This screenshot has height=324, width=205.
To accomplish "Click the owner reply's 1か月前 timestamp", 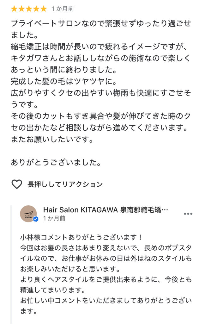I will [54, 218].
